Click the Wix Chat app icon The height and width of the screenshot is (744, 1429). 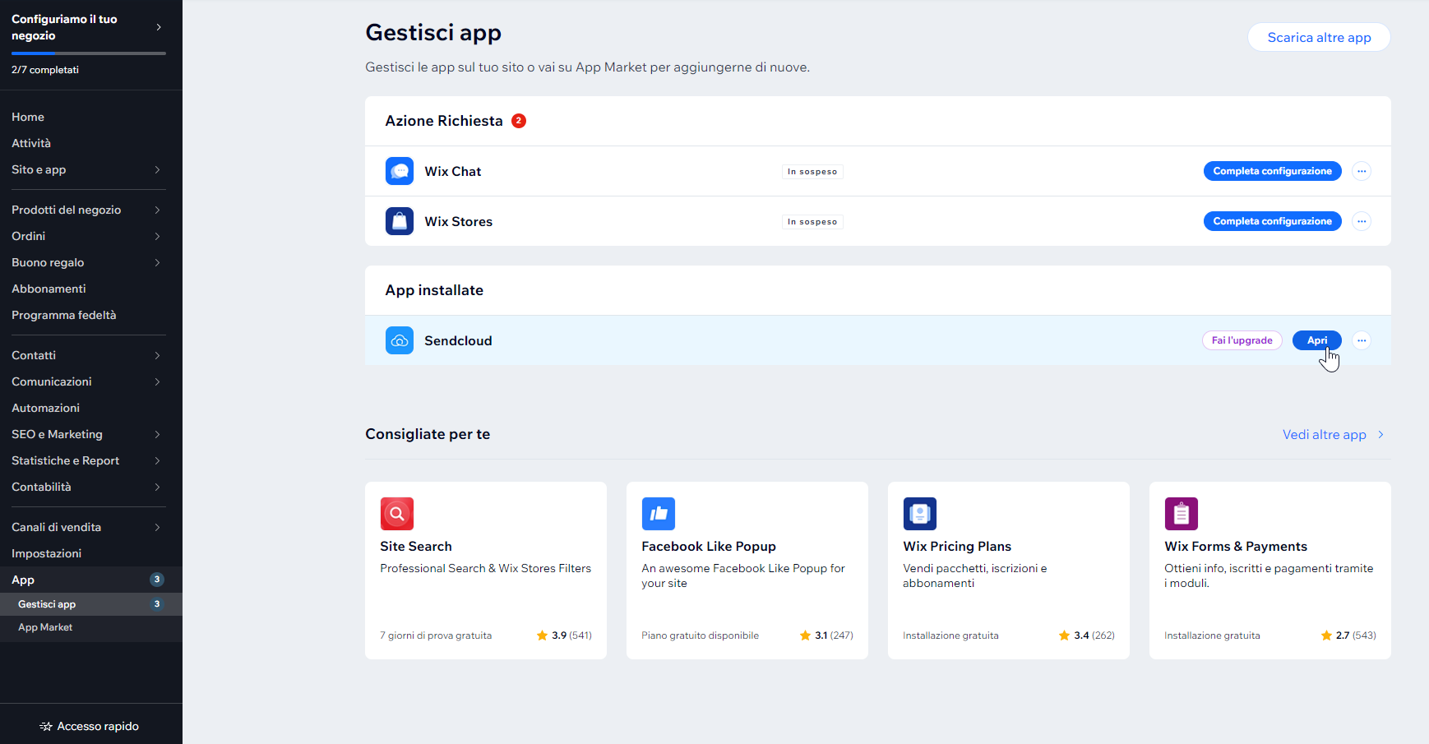pyautogui.click(x=400, y=171)
